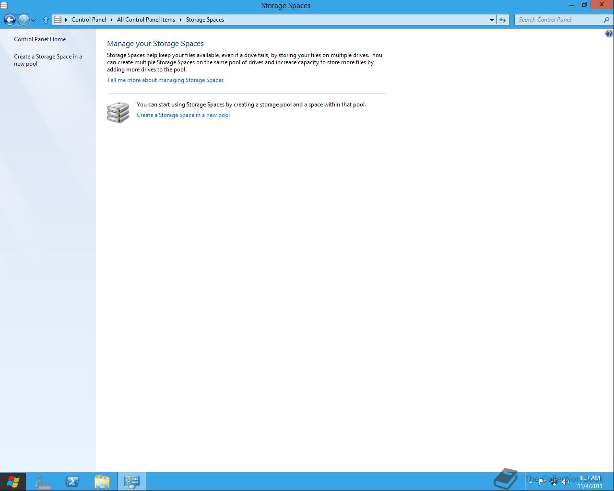This screenshot has height=491, width=614.
Task: Open Tell me more about managing Storage Spaces
Action: click(165, 80)
